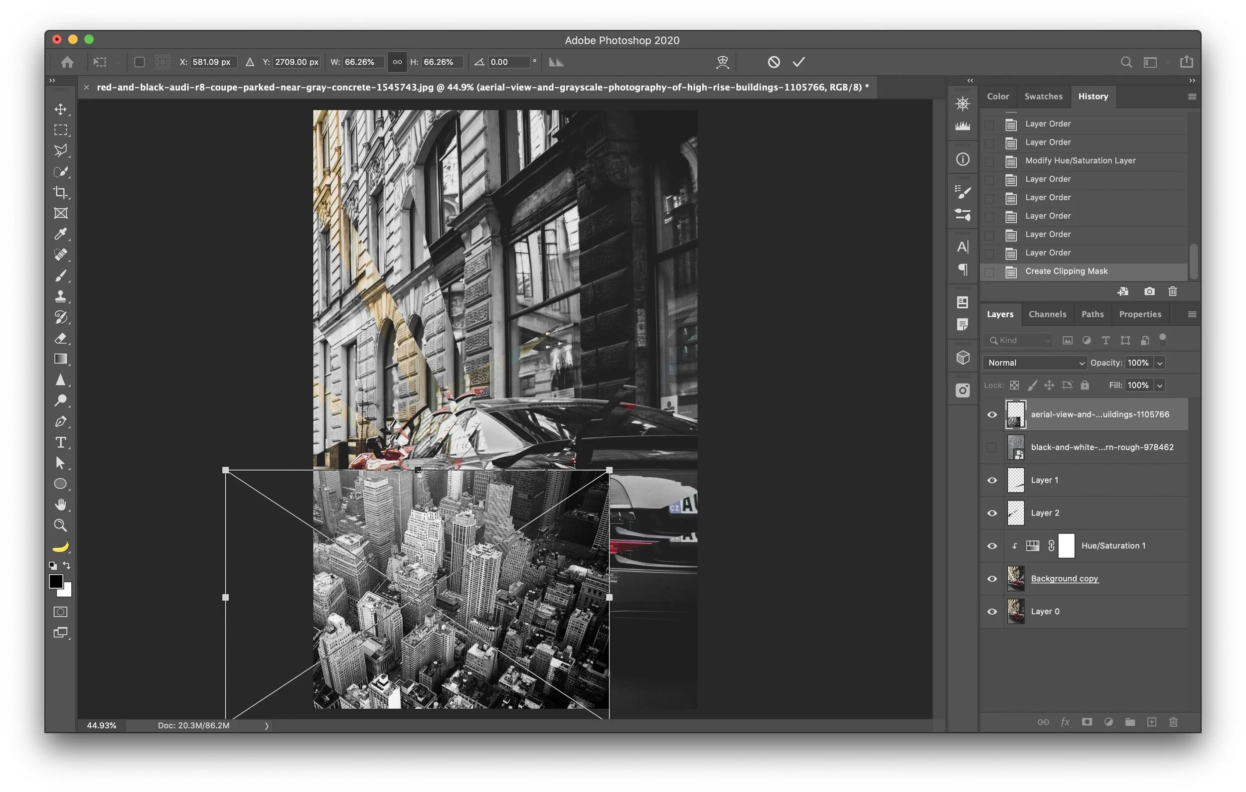
Task: Open the Opacity slider dropdown arrow
Action: click(1160, 363)
